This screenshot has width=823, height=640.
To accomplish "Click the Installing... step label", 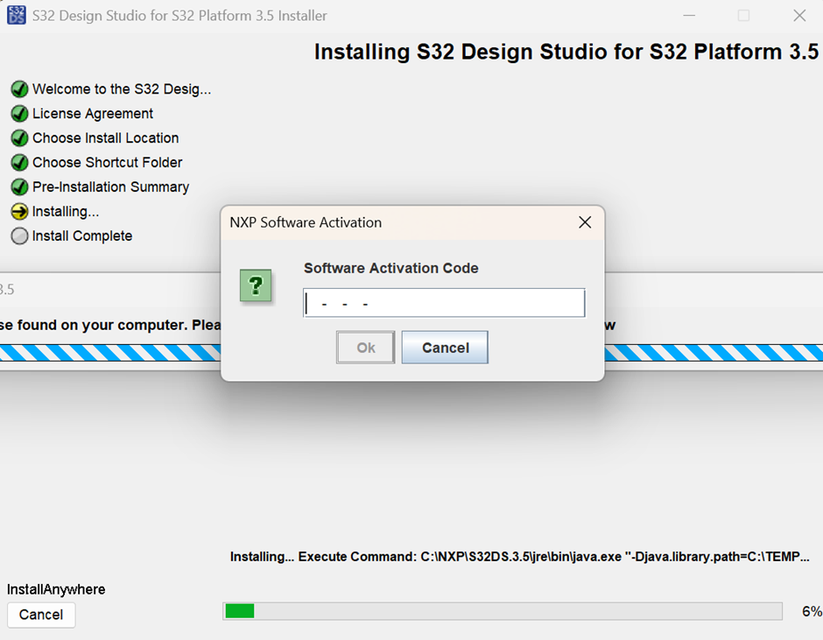I will tap(66, 212).
